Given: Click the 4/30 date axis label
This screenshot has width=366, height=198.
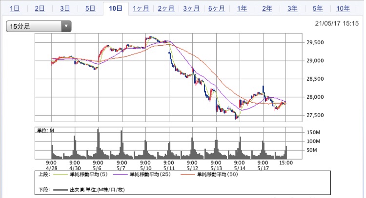Looking at the screenshot, I should pyautogui.click(x=75, y=168).
